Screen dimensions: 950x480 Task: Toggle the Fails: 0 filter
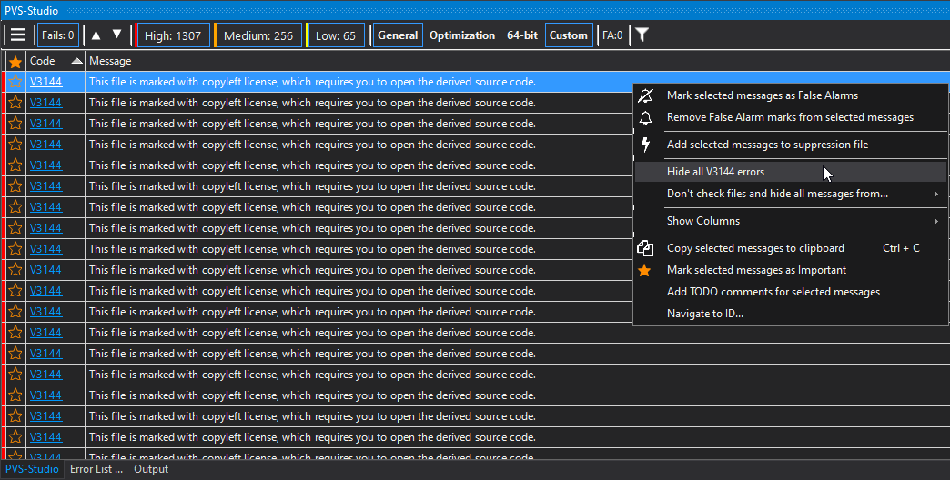click(58, 35)
